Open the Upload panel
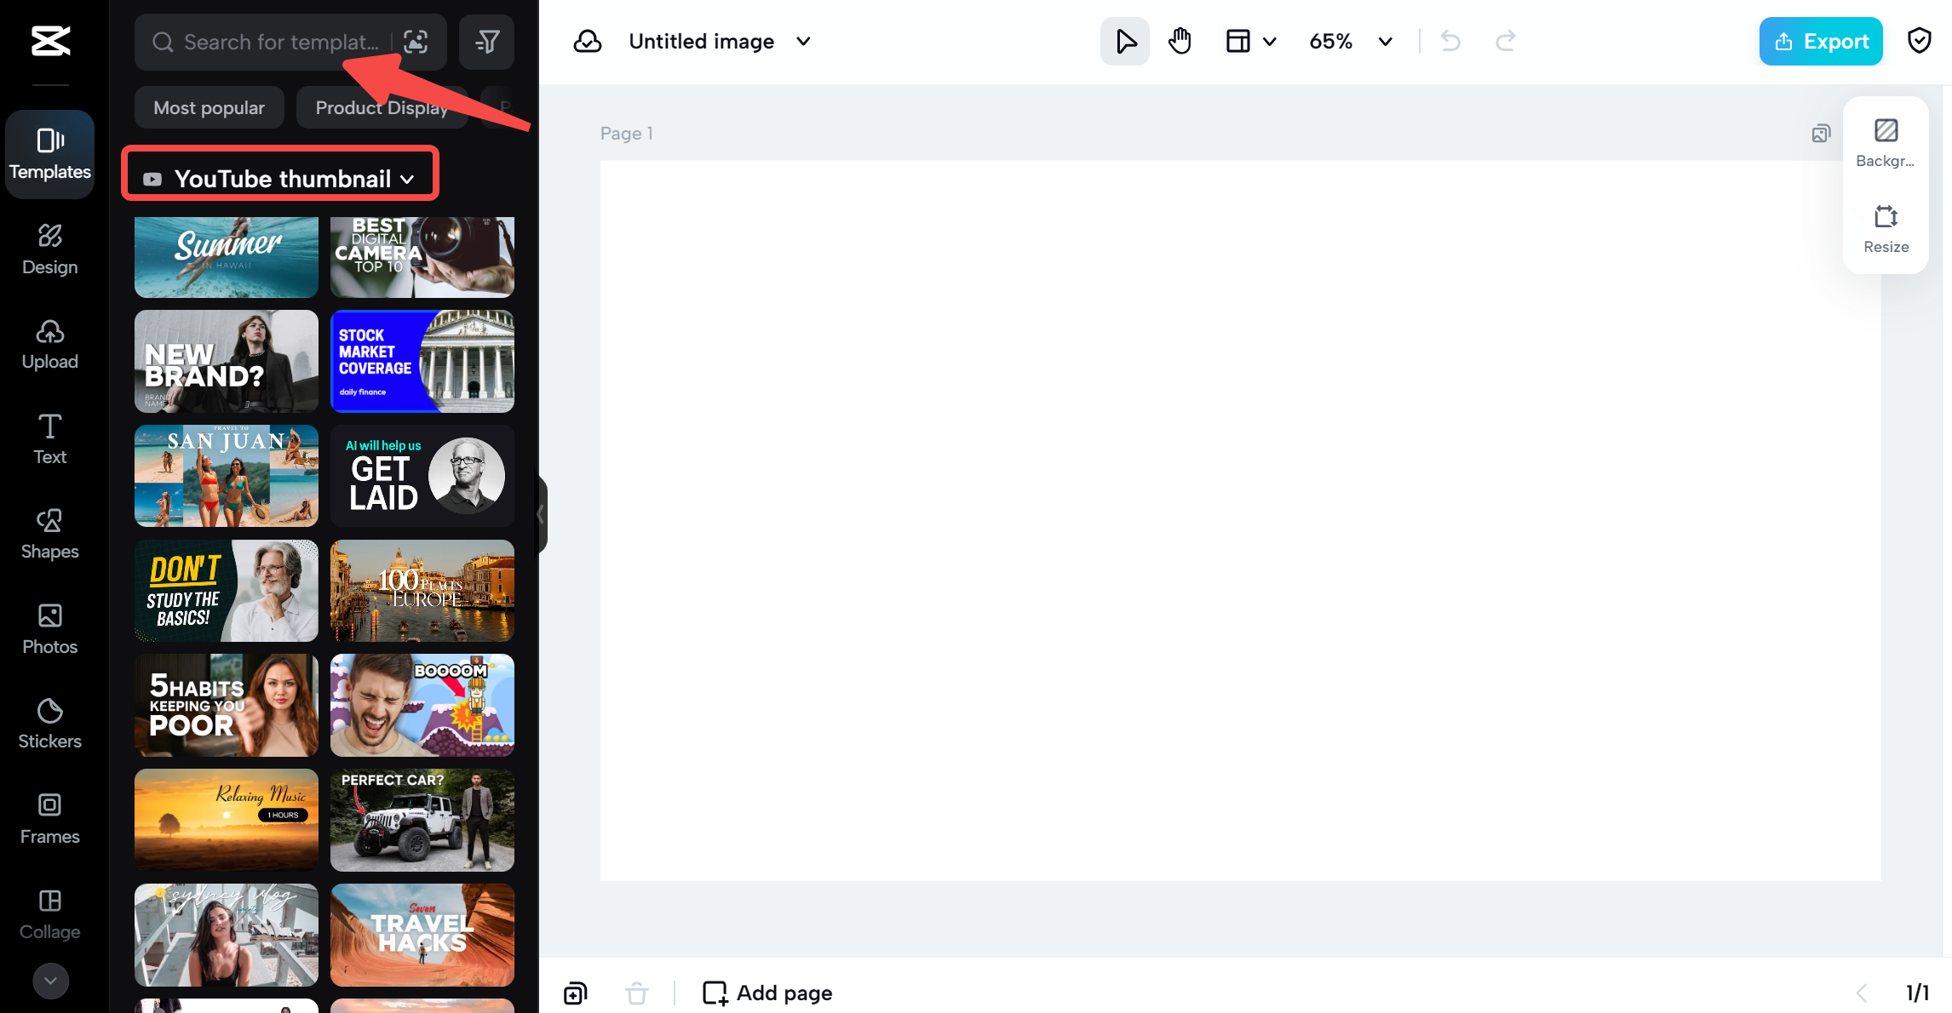Screen dimensions: 1952x1013 [49, 343]
